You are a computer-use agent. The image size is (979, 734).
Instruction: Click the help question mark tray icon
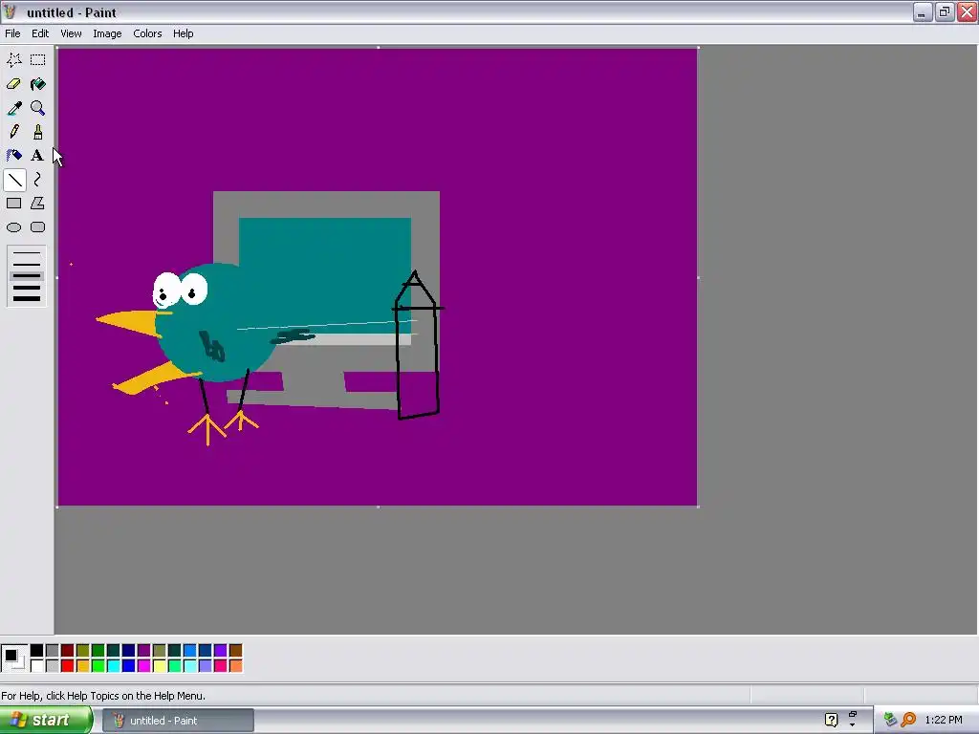tap(831, 720)
